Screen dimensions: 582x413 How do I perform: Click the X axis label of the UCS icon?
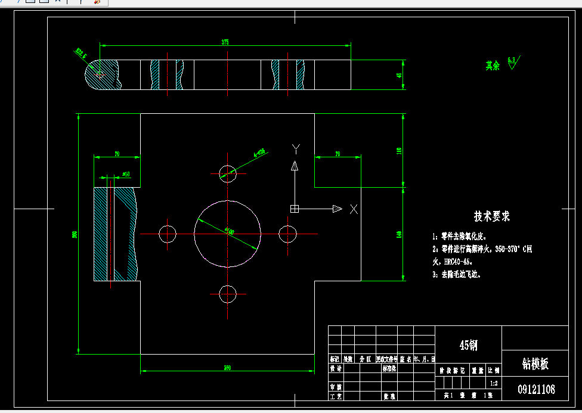click(354, 209)
